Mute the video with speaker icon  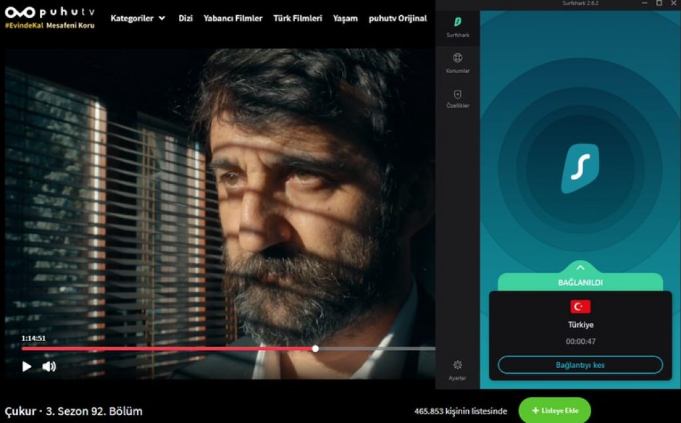pos(49,366)
